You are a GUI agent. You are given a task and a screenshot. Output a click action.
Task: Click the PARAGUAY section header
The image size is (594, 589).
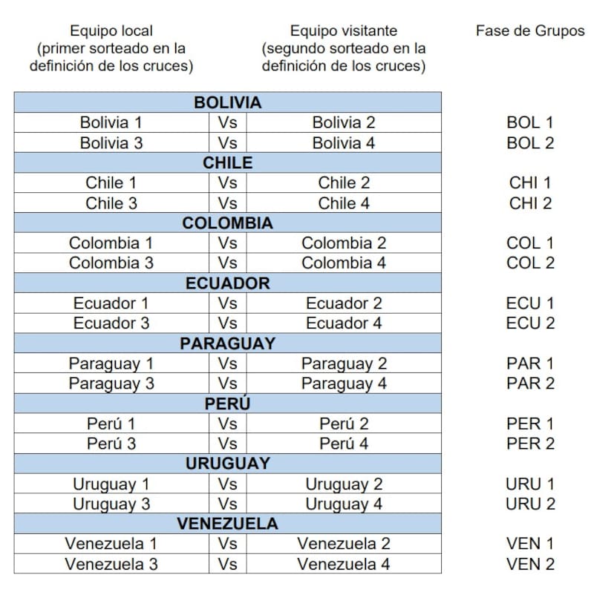[227, 343]
